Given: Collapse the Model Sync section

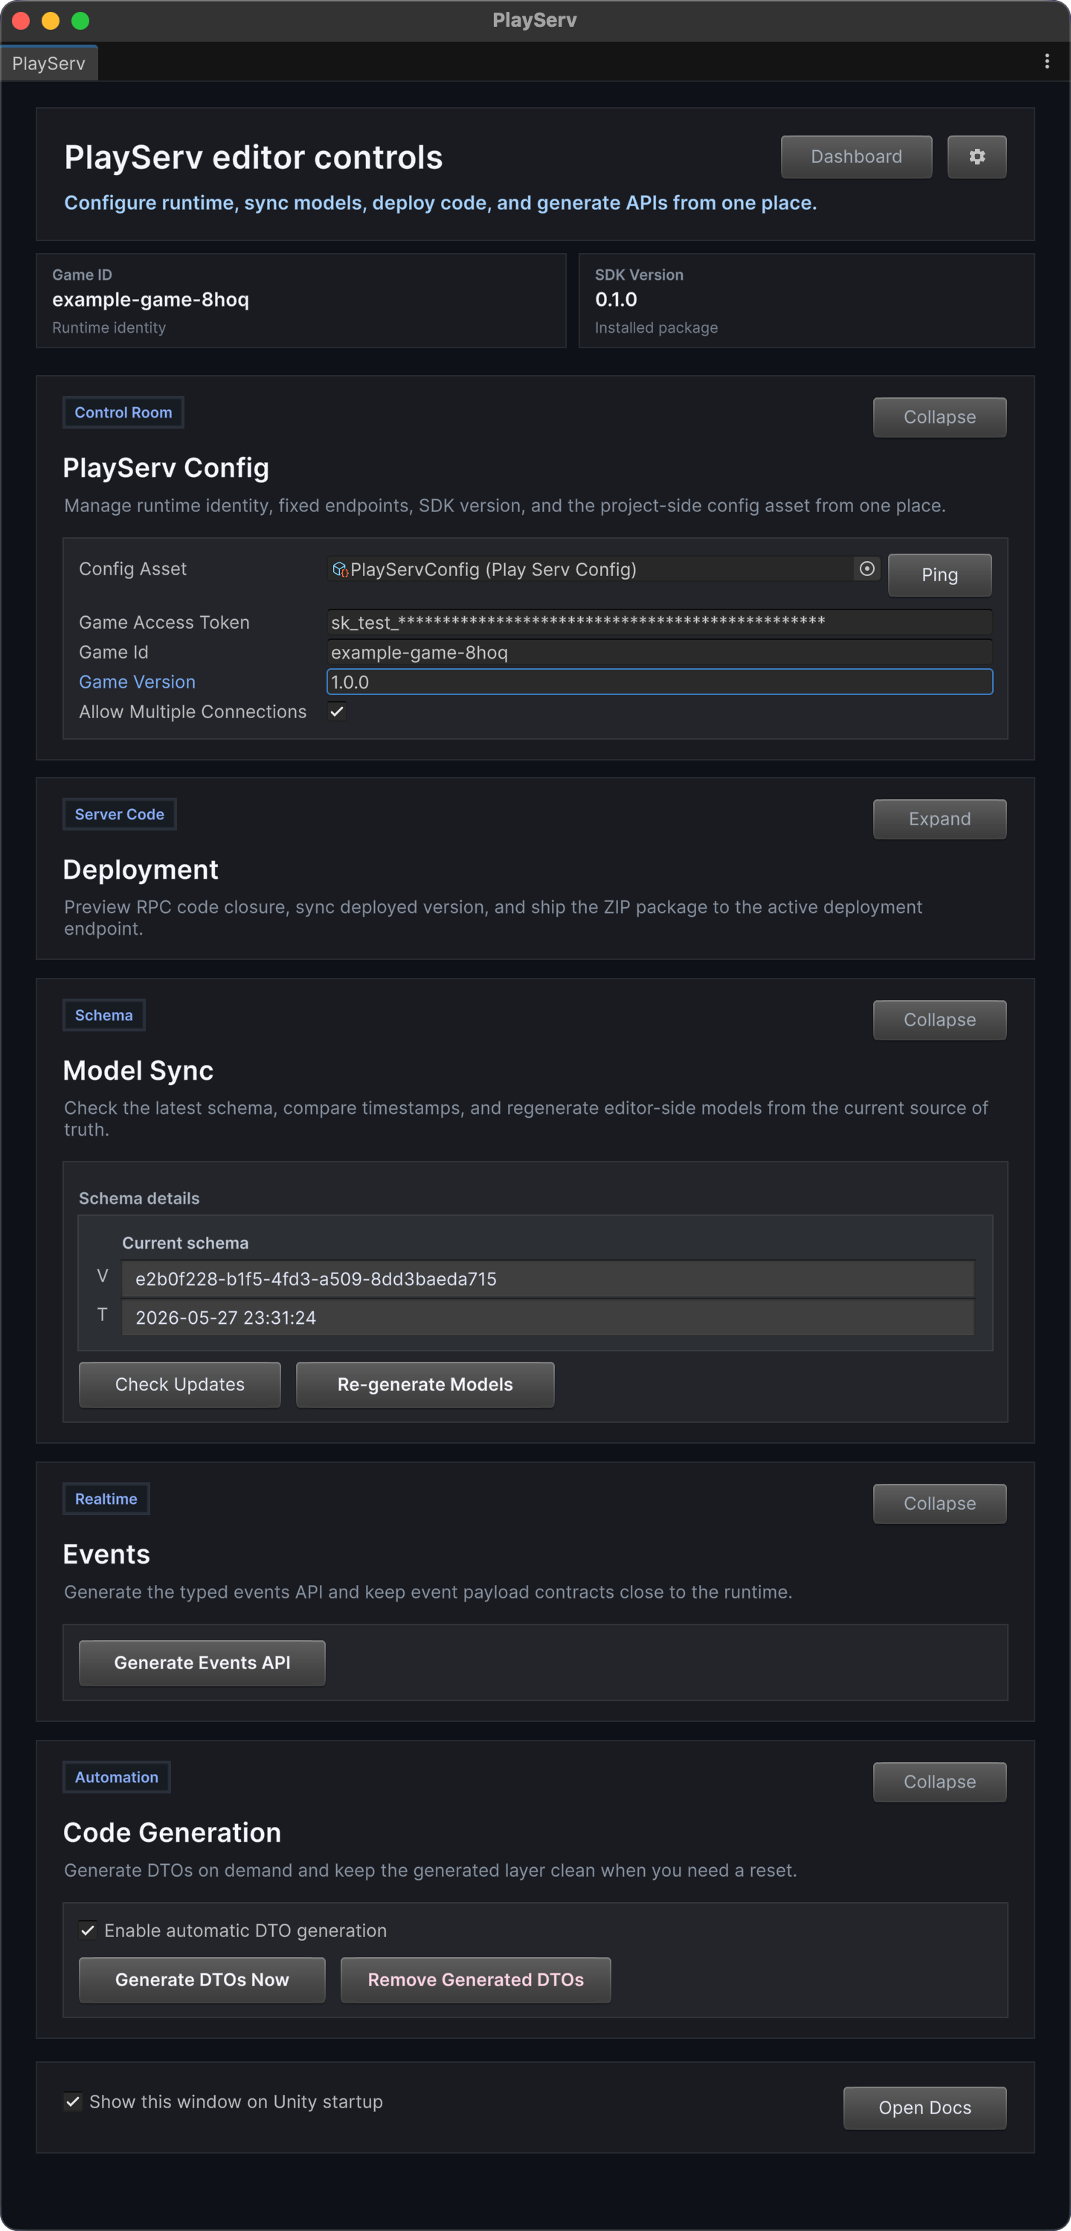Looking at the screenshot, I should [x=939, y=1020].
